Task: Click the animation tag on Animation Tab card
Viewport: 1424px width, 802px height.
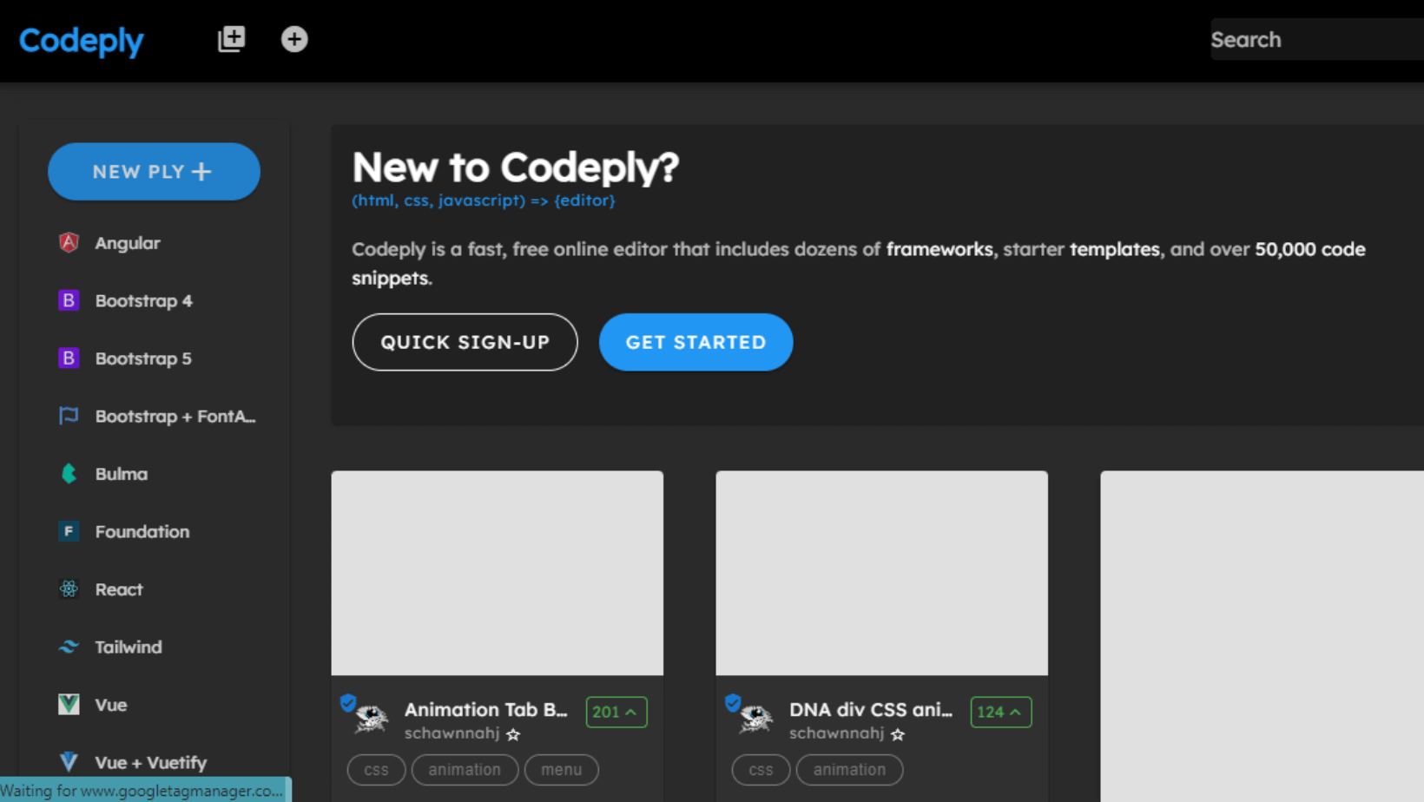Action: click(465, 770)
